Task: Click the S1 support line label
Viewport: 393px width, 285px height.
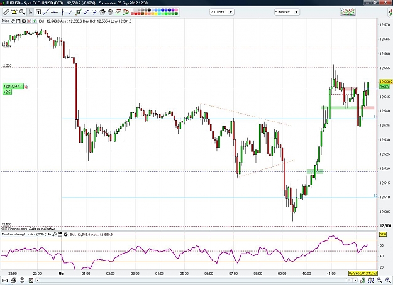Action: [375, 117]
